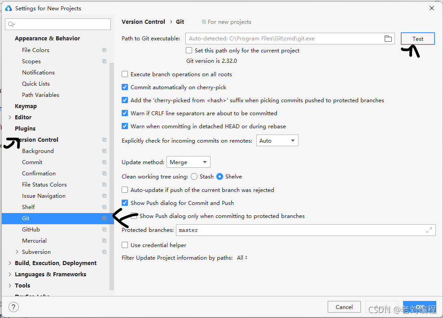Screen dimensions: 443x318
Task: Click the settings tree vertical scrollbar
Action: pos(112,177)
